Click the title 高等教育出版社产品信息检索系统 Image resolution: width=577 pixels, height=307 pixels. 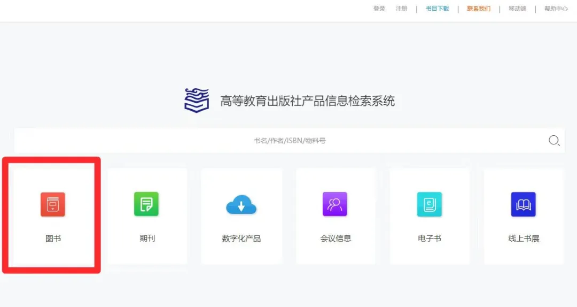pos(307,101)
